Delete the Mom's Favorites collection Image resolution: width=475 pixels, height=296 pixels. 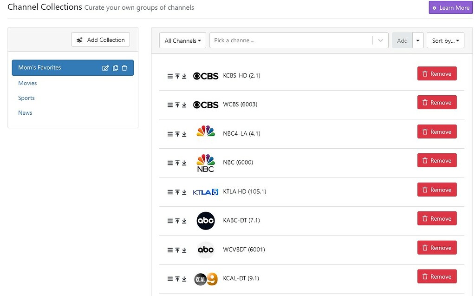(x=124, y=68)
